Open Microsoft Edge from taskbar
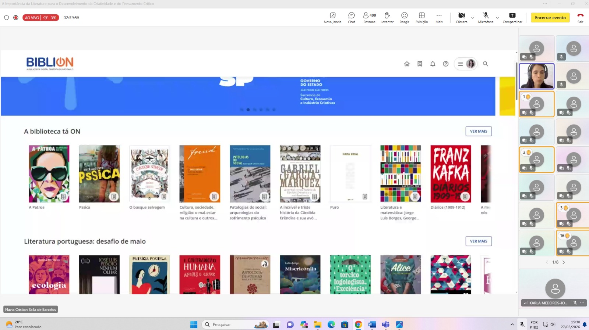Screen dimensions: 589x330 point(331,324)
